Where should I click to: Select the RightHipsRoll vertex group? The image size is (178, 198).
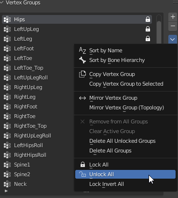[38, 155]
